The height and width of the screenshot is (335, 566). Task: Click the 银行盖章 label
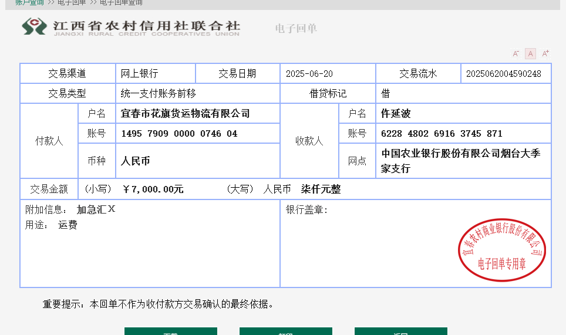306,210
